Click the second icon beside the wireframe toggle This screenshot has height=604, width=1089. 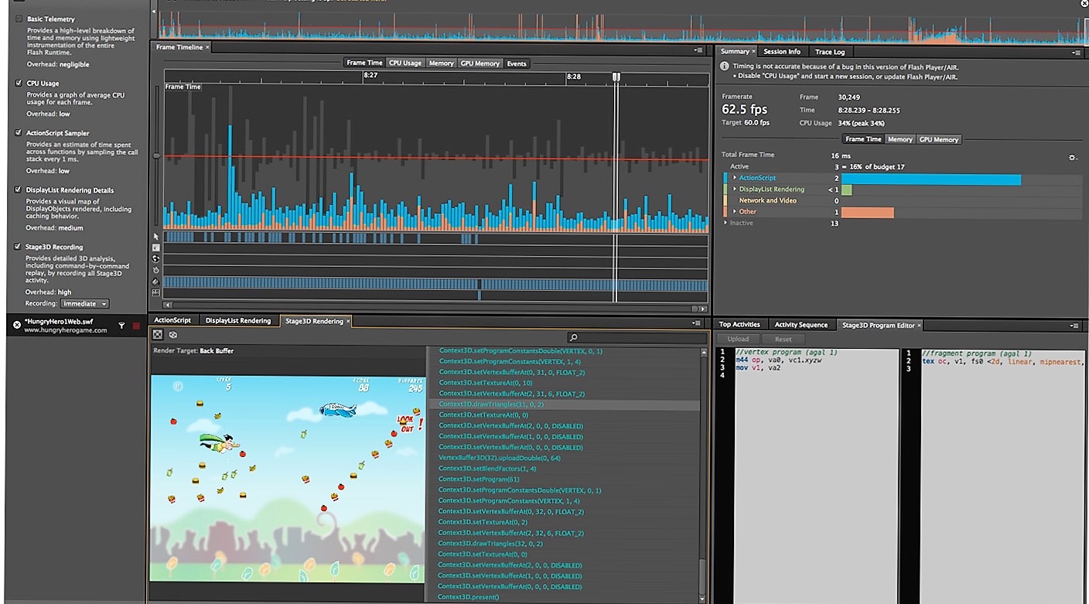click(x=173, y=335)
